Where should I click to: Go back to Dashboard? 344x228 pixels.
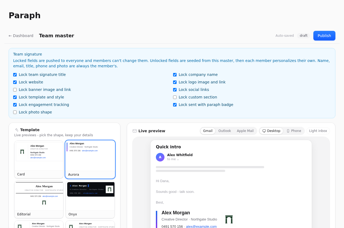pyautogui.click(x=21, y=36)
